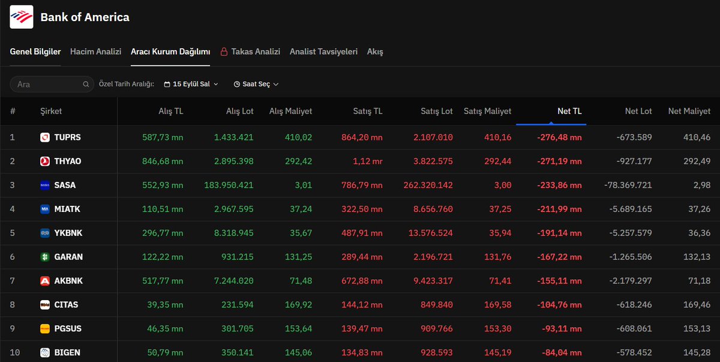Click the SASA company logo icon

pos(45,186)
